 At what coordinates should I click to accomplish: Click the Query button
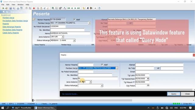click(x=174, y=94)
